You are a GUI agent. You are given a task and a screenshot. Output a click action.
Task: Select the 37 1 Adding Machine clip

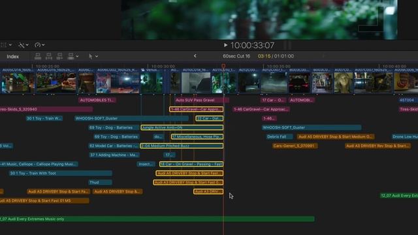click(x=114, y=155)
